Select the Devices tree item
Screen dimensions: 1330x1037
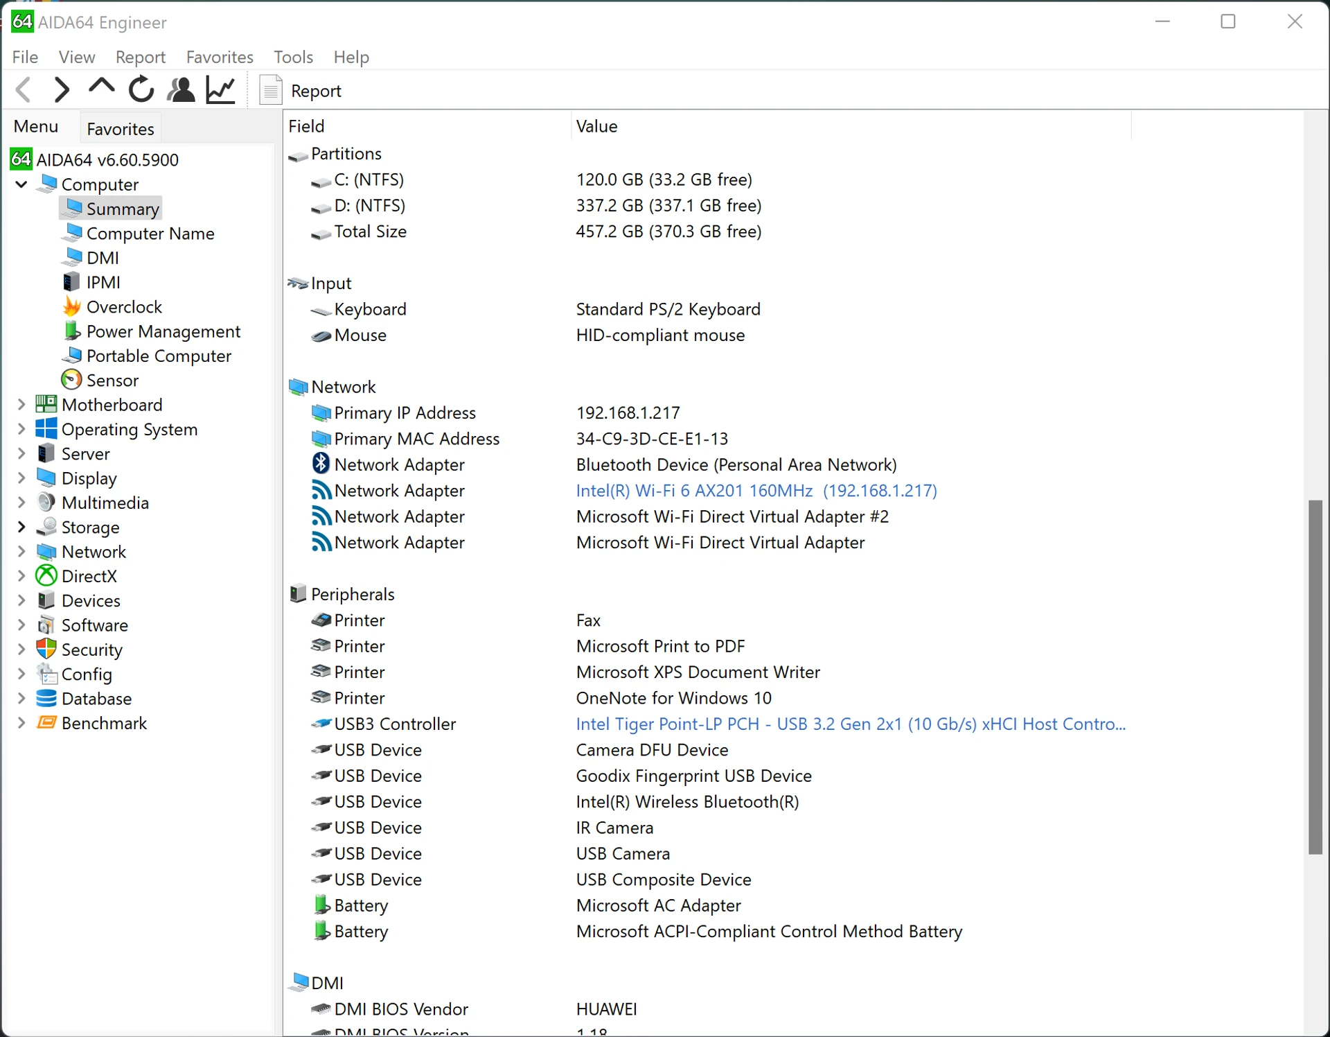(x=91, y=601)
